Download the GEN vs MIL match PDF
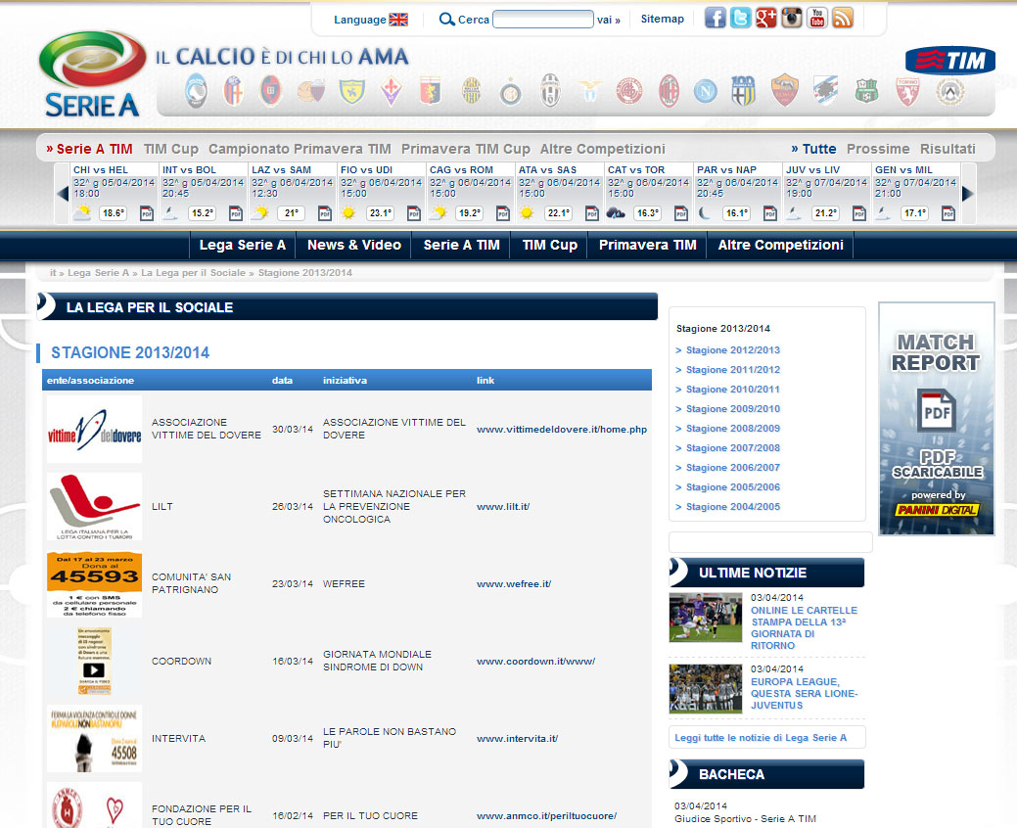 [x=948, y=213]
